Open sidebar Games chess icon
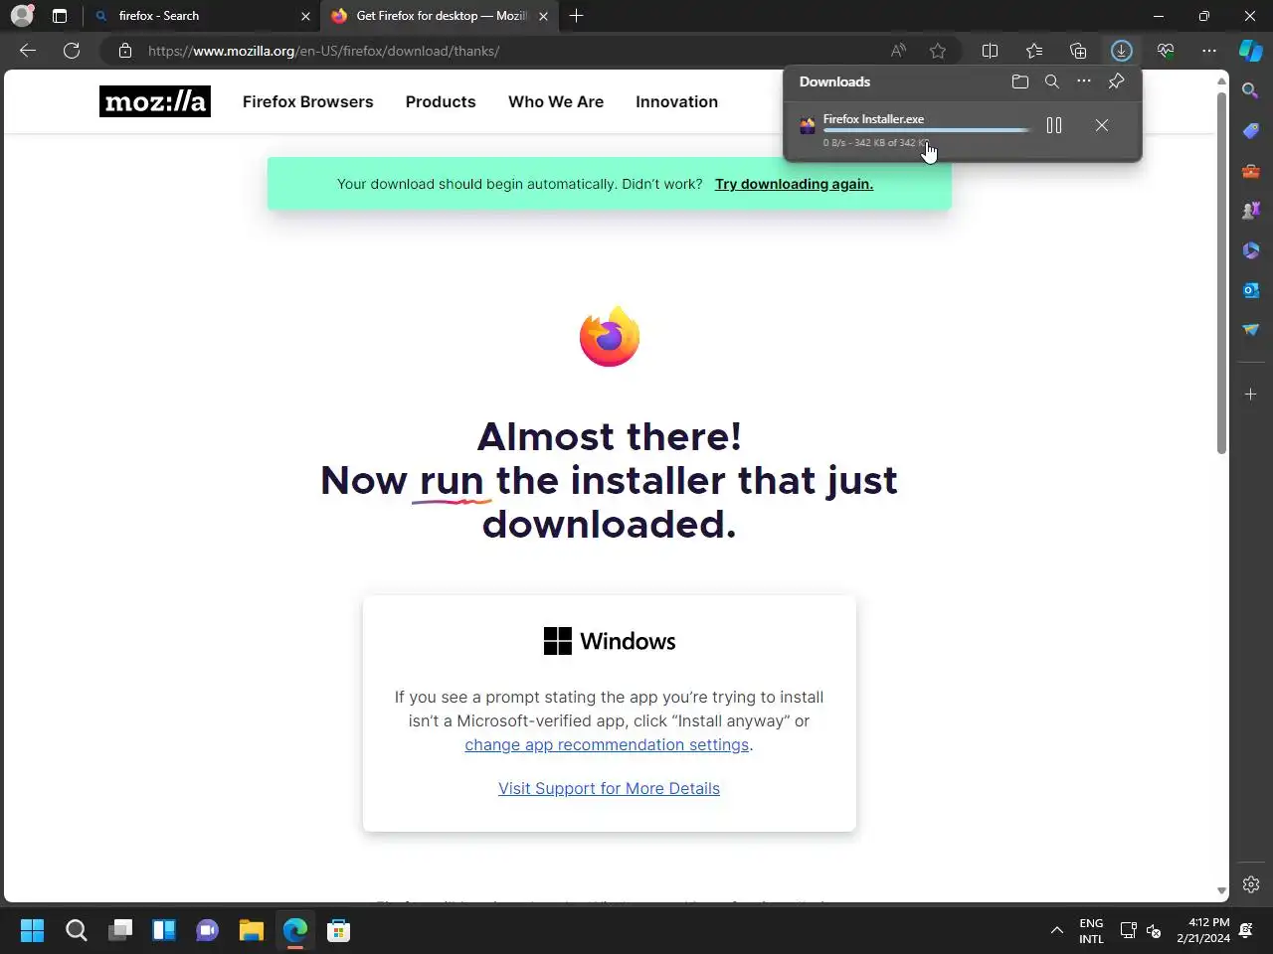 [x=1251, y=211]
